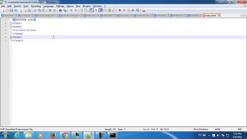
Task: Click the Dos\Windows line ending status
Action: point(201,129)
